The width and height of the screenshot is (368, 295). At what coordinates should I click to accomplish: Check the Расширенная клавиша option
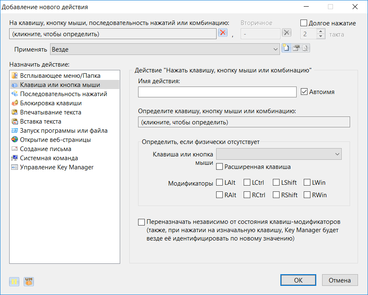coord(219,167)
